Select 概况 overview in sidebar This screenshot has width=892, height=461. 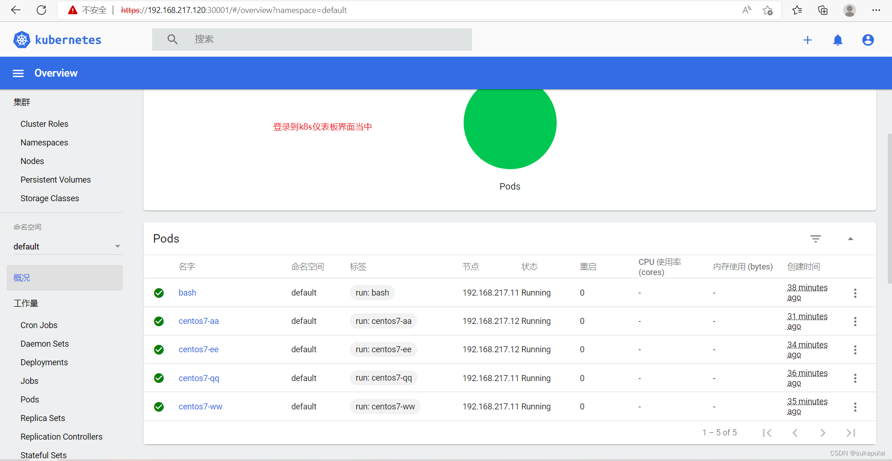pyautogui.click(x=65, y=278)
